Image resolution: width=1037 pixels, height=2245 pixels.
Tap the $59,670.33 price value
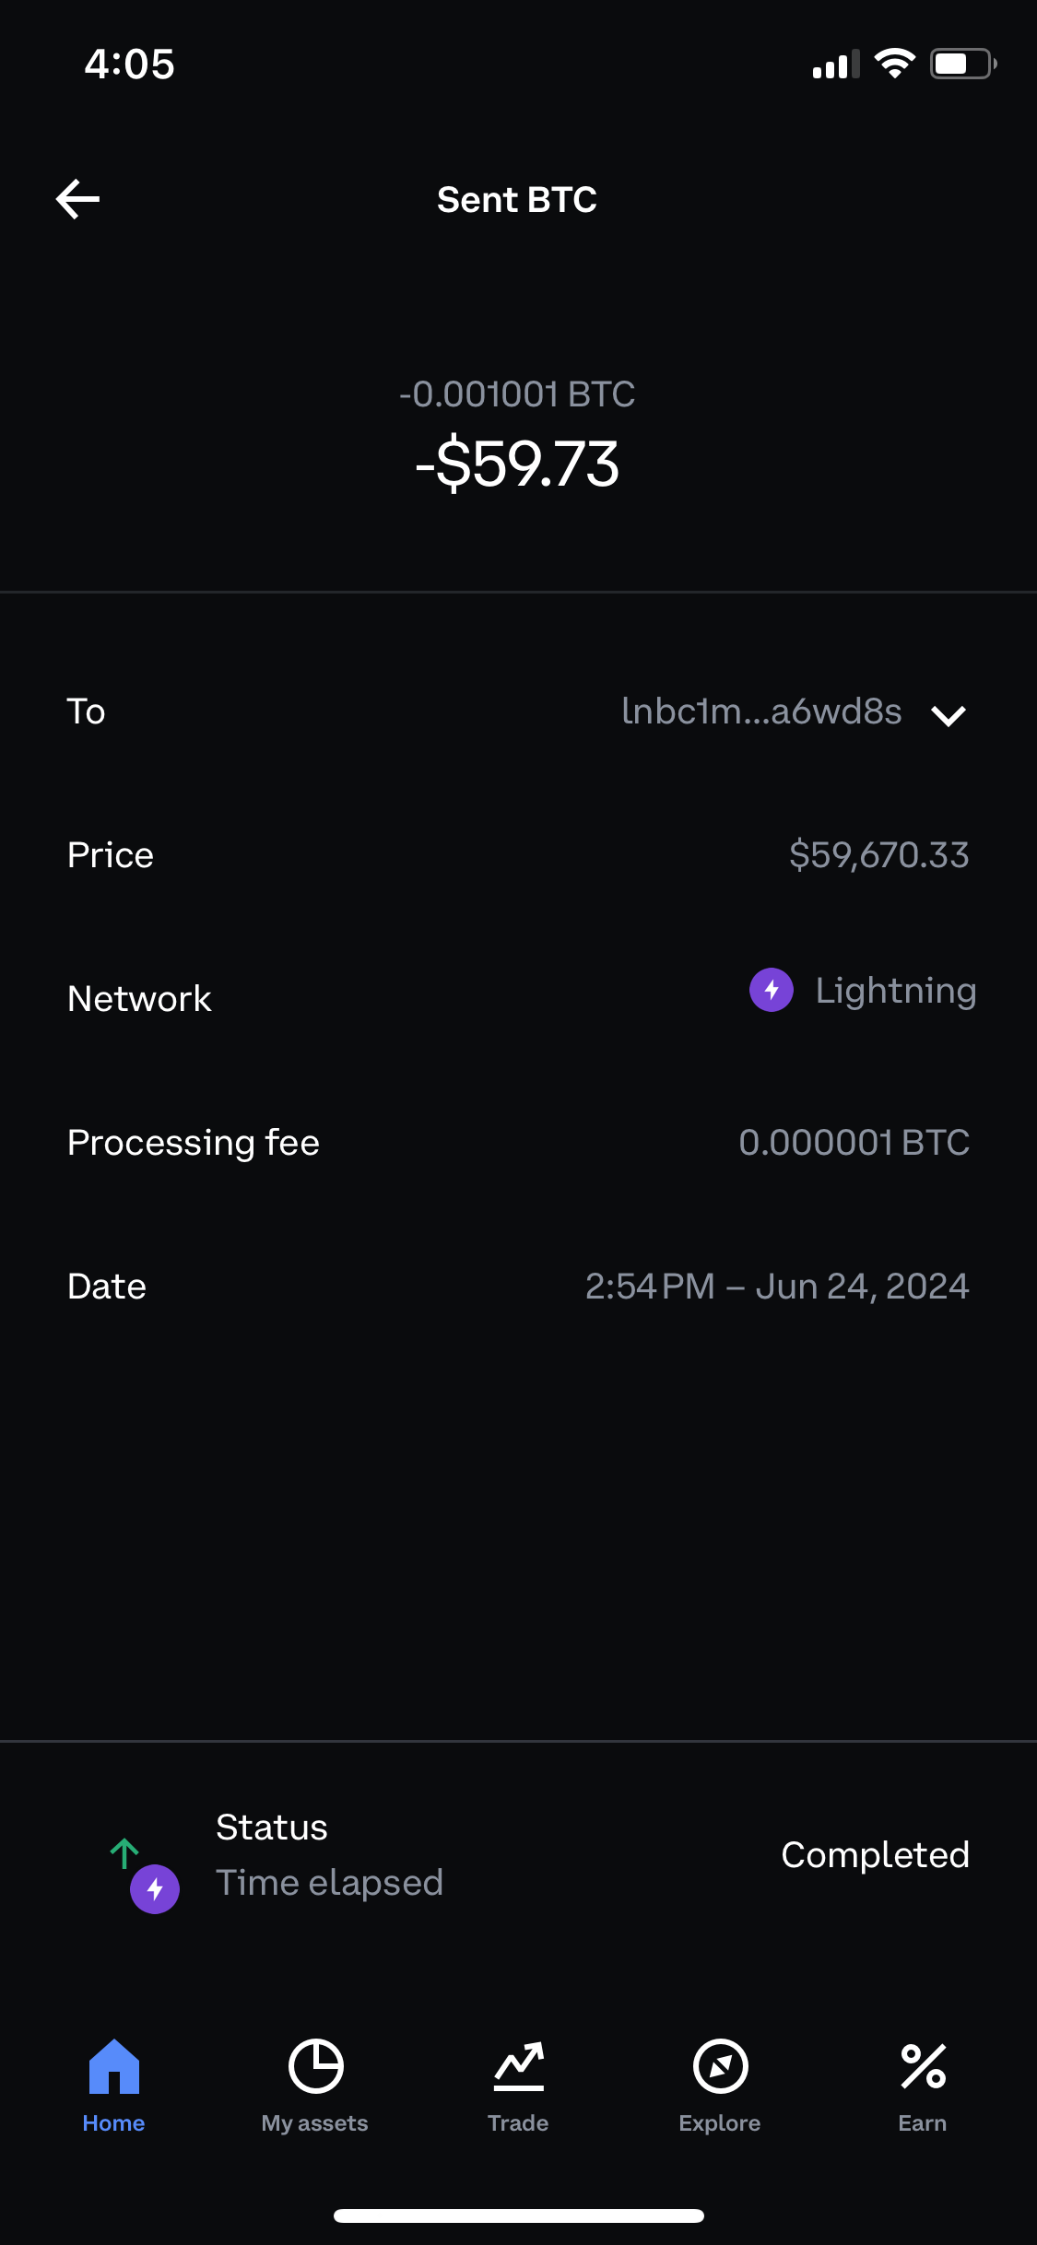878,855
